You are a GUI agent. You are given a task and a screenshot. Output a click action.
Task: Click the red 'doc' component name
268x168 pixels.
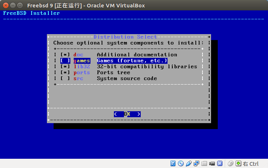[x=78, y=55]
